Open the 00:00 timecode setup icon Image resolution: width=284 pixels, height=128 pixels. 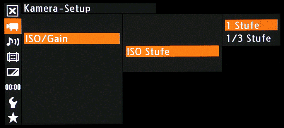(x=12, y=87)
